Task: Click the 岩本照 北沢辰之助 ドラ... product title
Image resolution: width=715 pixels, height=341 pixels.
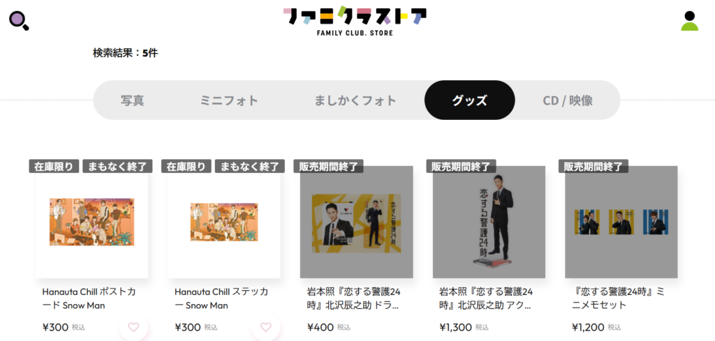Action: tap(354, 298)
